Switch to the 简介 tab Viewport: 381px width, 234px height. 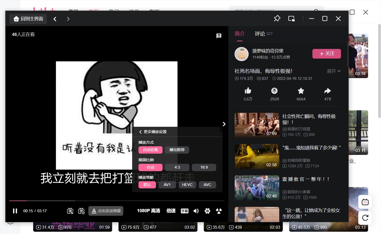[240, 34]
